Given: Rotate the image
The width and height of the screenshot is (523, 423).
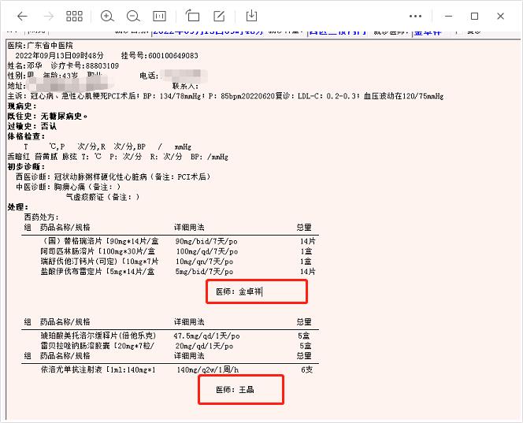Looking at the screenshot, I should click(x=192, y=16).
